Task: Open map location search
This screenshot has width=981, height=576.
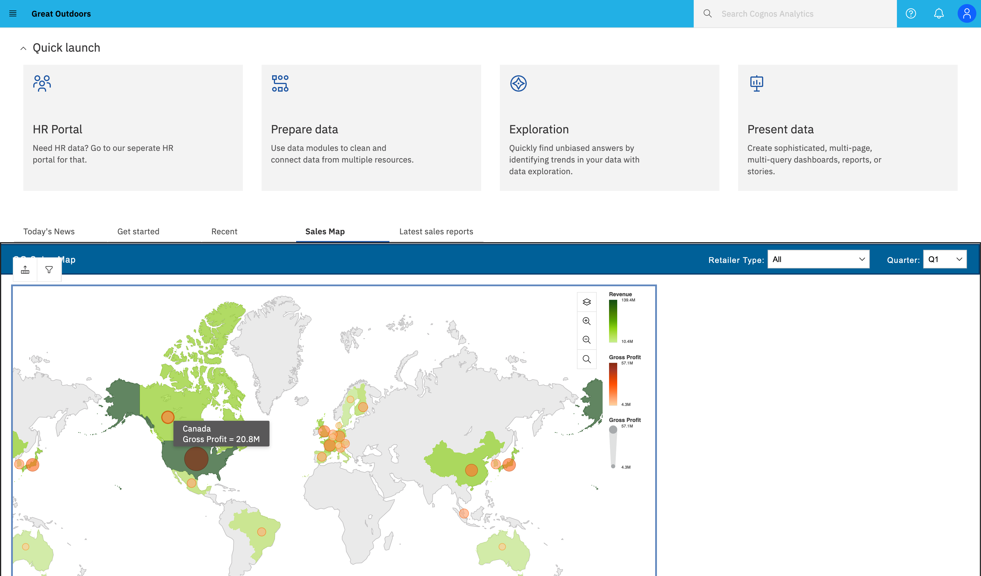Action: coord(587,359)
